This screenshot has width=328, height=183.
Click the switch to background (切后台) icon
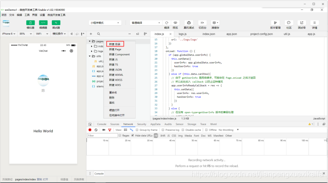[202, 23]
